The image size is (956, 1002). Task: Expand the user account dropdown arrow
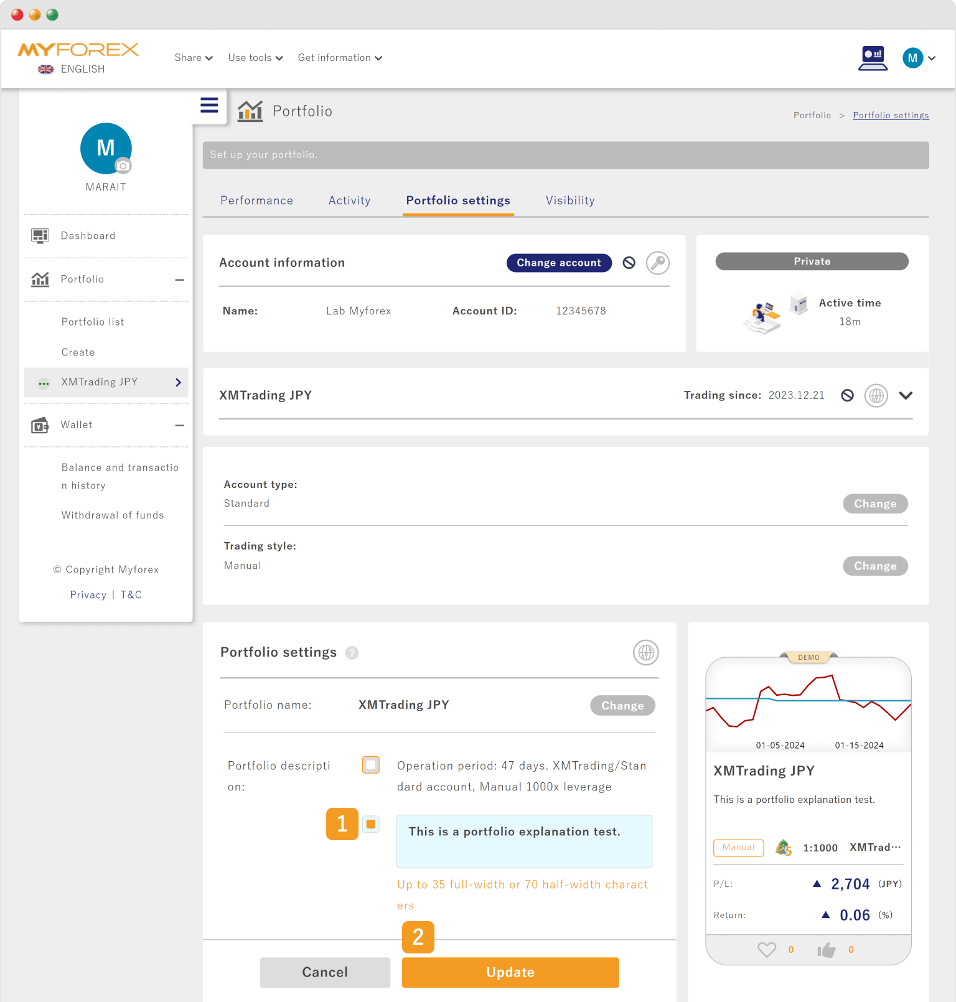pos(932,58)
